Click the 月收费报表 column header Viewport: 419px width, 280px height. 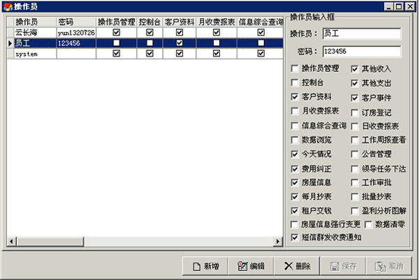(216, 22)
